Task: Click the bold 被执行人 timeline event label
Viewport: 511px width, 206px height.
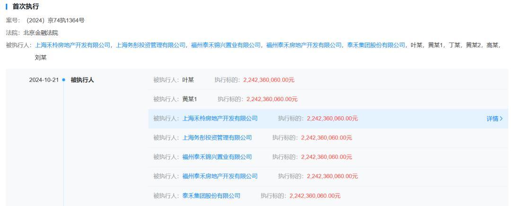Action: [x=82, y=80]
